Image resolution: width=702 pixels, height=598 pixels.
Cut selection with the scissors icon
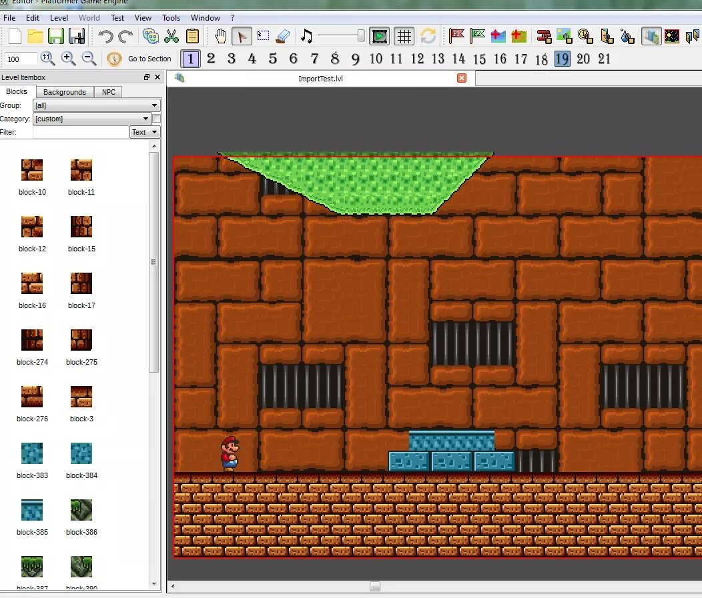171,36
